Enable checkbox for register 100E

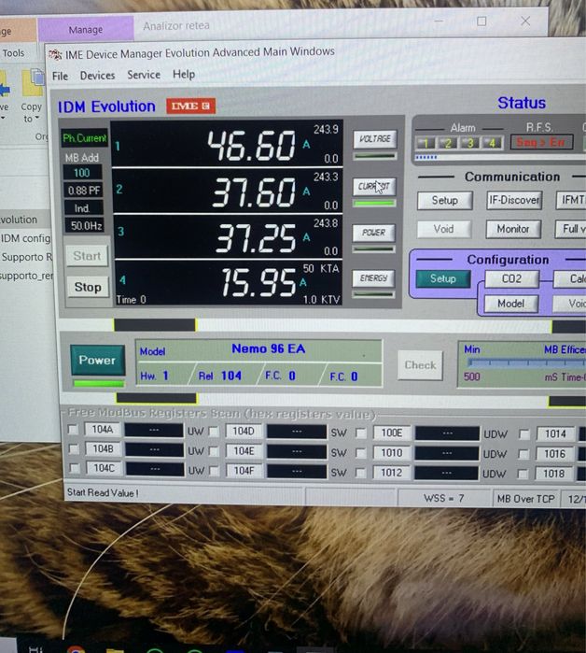click(x=361, y=433)
